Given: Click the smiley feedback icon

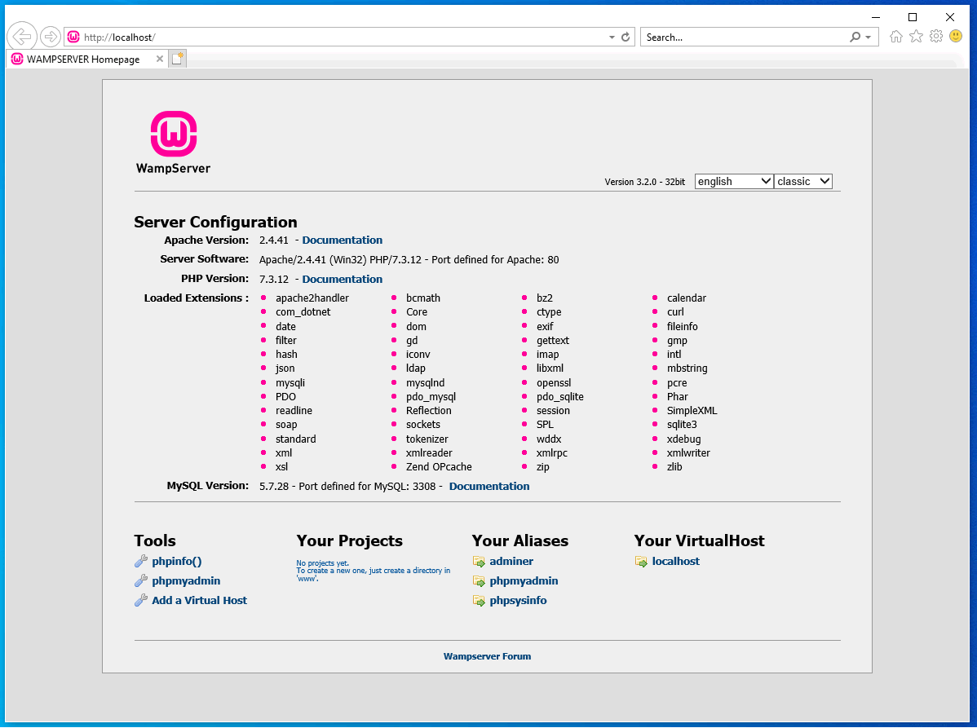Looking at the screenshot, I should [x=956, y=36].
